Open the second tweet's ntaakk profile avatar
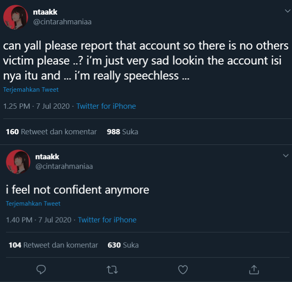The height and width of the screenshot is (282, 292). pos(18,162)
